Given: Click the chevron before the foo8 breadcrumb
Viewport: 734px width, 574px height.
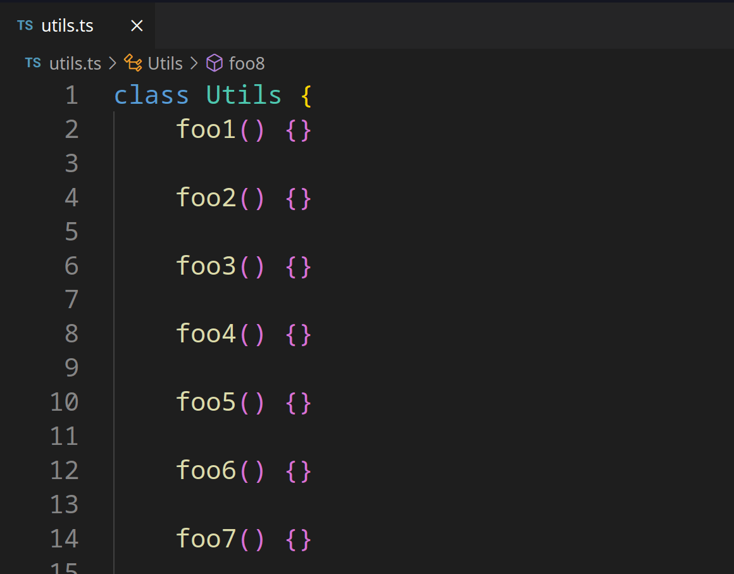Looking at the screenshot, I should pyautogui.click(x=194, y=63).
